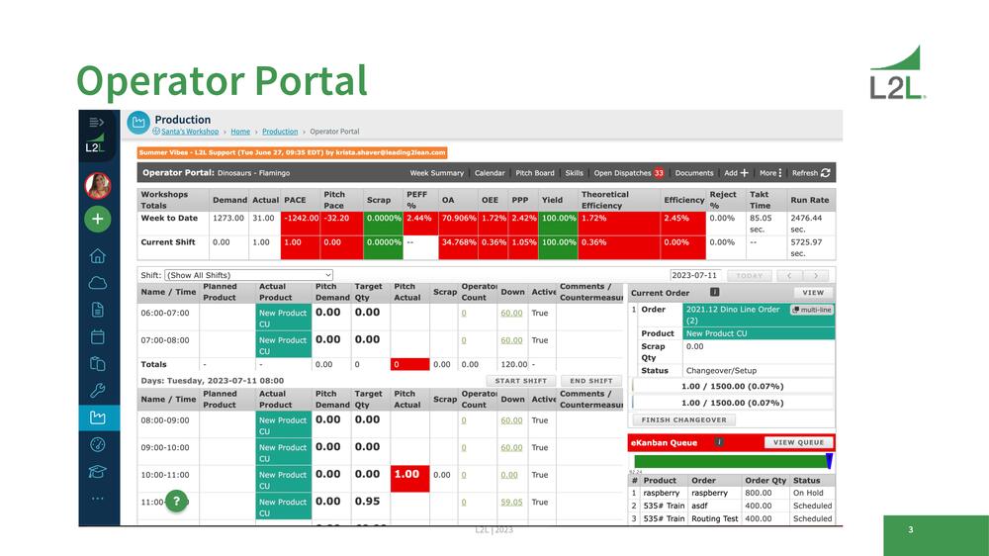989x556 pixels.
Task: Click the START SHIFT button
Action: point(521,381)
